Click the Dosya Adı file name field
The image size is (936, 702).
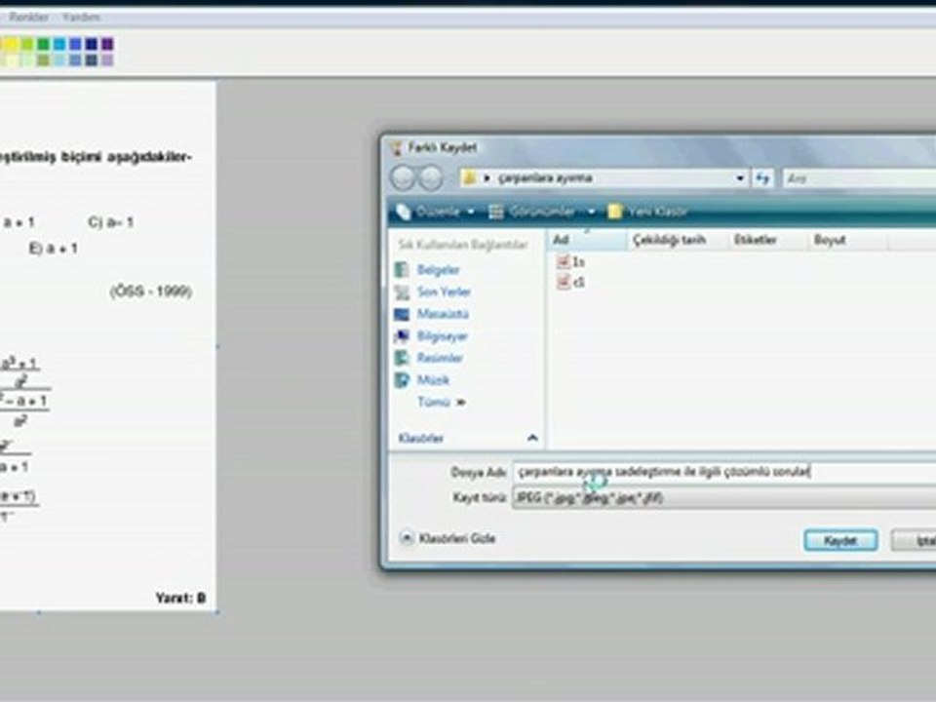tap(723, 472)
